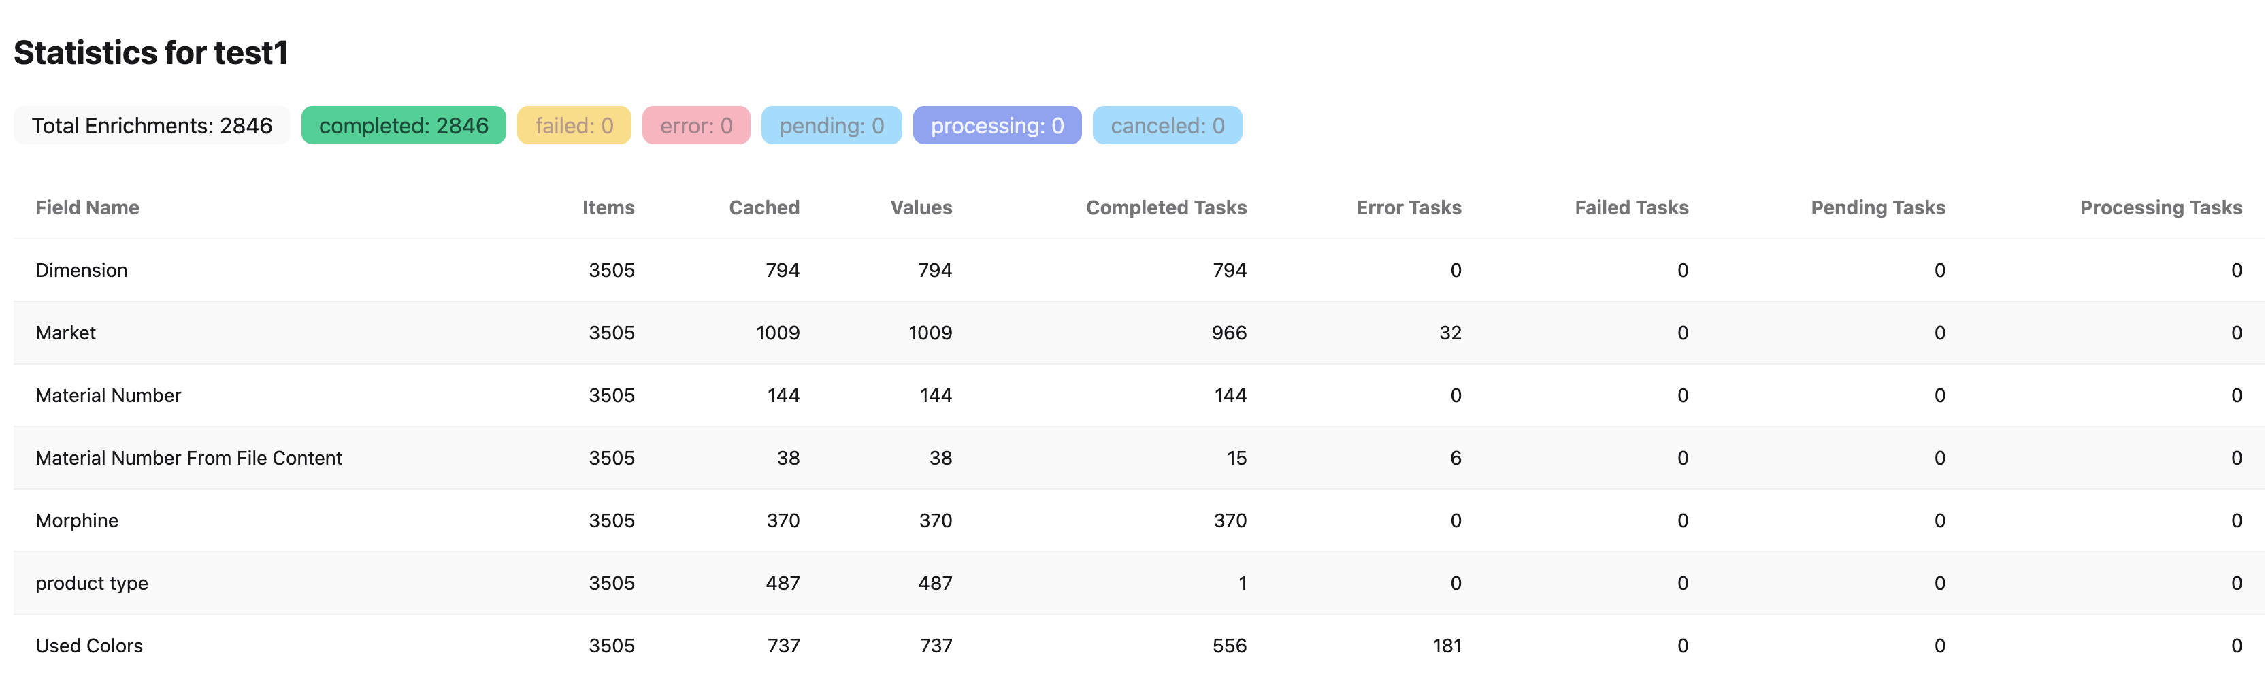Viewport: 2266px width, 683px height.
Task: Sort table by the Field Name column
Action: tap(86, 207)
